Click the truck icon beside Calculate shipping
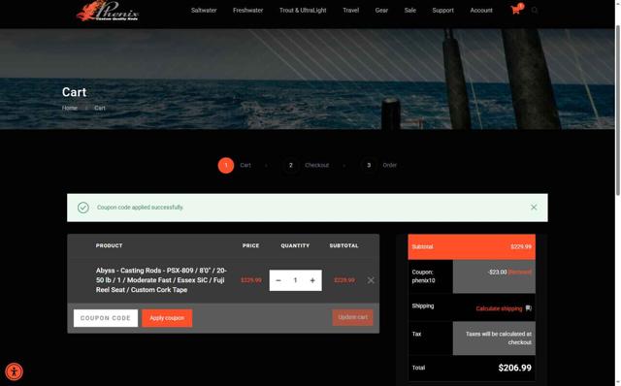621x386 pixels. point(528,308)
